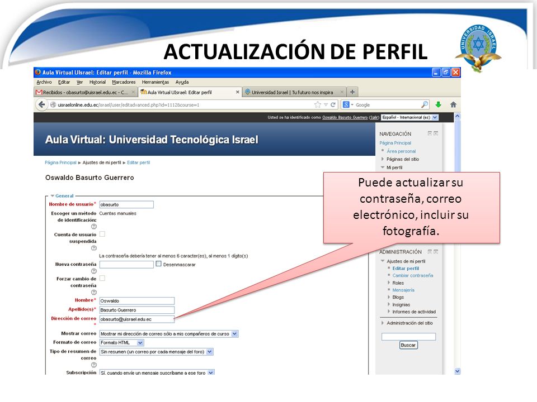Switch to the Universidad Israel tab
The width and height of the screenshot is (537, 402).
[x=295, y=92]
